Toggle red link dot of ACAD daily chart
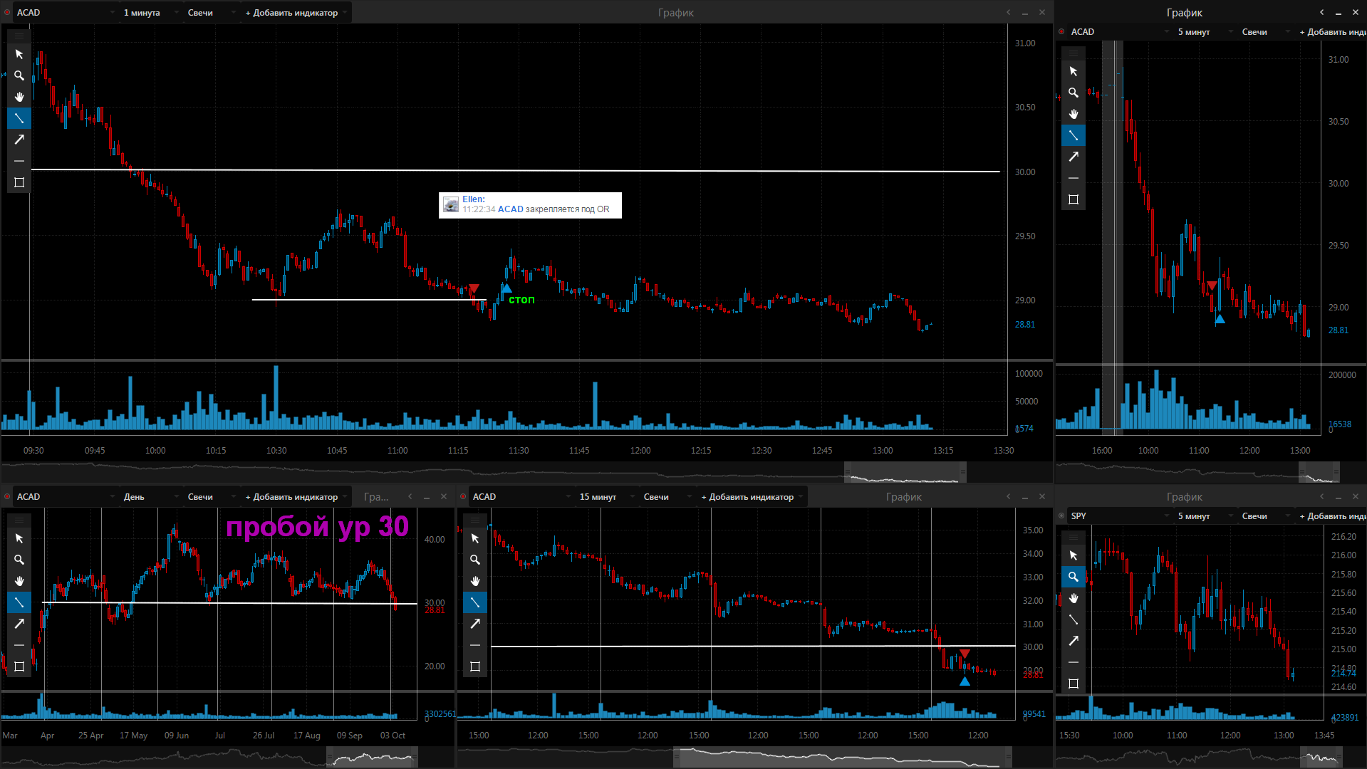The image size is (1367, 769). (7, 496)
